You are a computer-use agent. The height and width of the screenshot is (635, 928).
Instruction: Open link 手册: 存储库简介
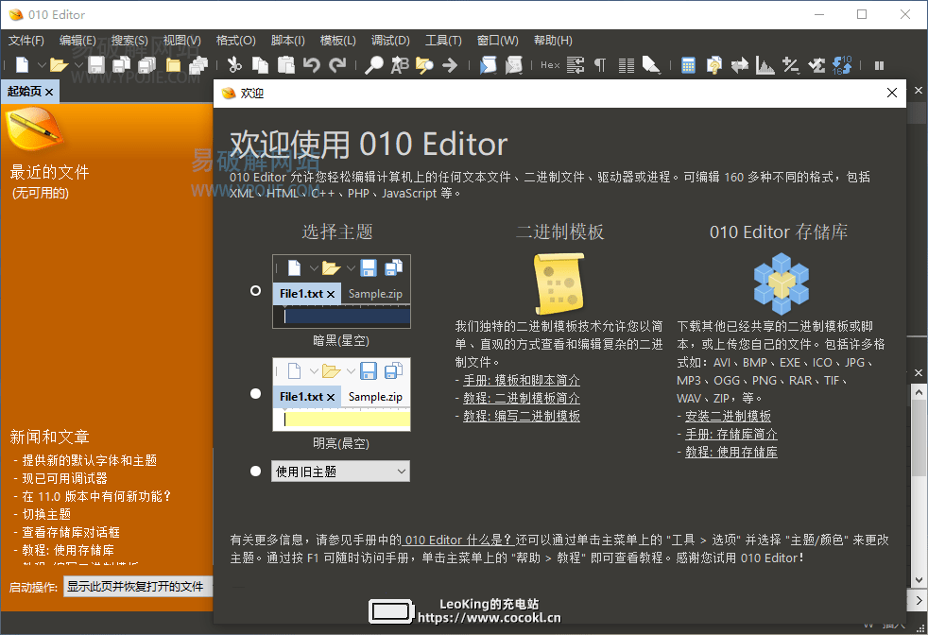click(x=730, y=435)
